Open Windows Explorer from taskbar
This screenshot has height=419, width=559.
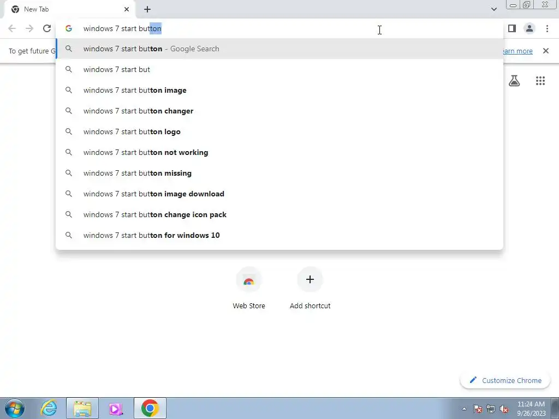coord(82,408)
